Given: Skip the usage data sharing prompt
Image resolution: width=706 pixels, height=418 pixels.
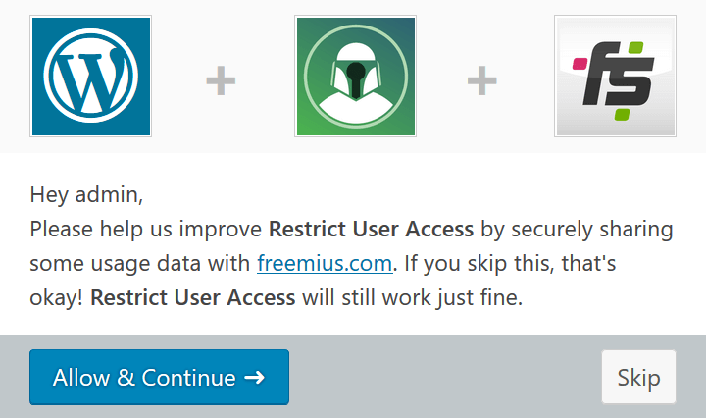Looking at the screenshot, I should (638, 377).
